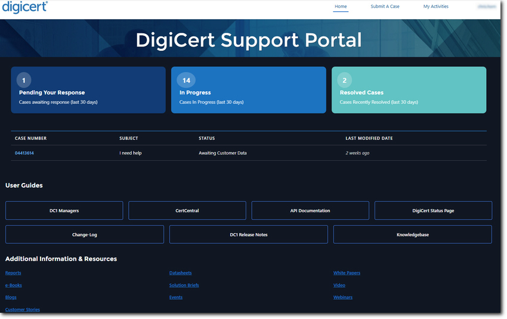The image size is (507, 319).
Task: Open API Documentation guide
Action: (310, 210)
